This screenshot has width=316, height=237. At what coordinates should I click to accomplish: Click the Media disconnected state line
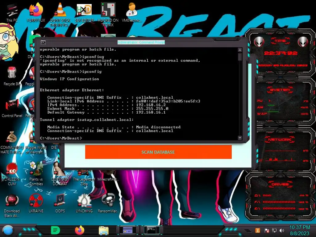click(x=114, y=127)
